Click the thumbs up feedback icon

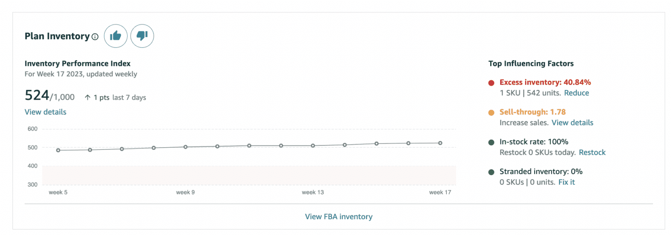coord(116,36)
